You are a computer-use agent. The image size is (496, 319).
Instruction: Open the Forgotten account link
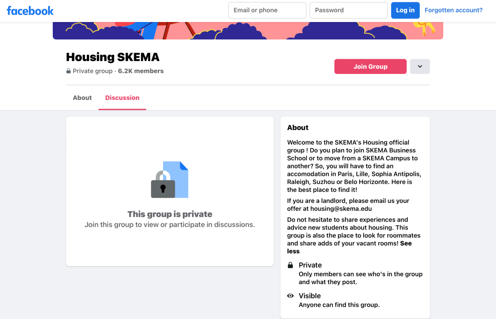(x=454, y=10)
